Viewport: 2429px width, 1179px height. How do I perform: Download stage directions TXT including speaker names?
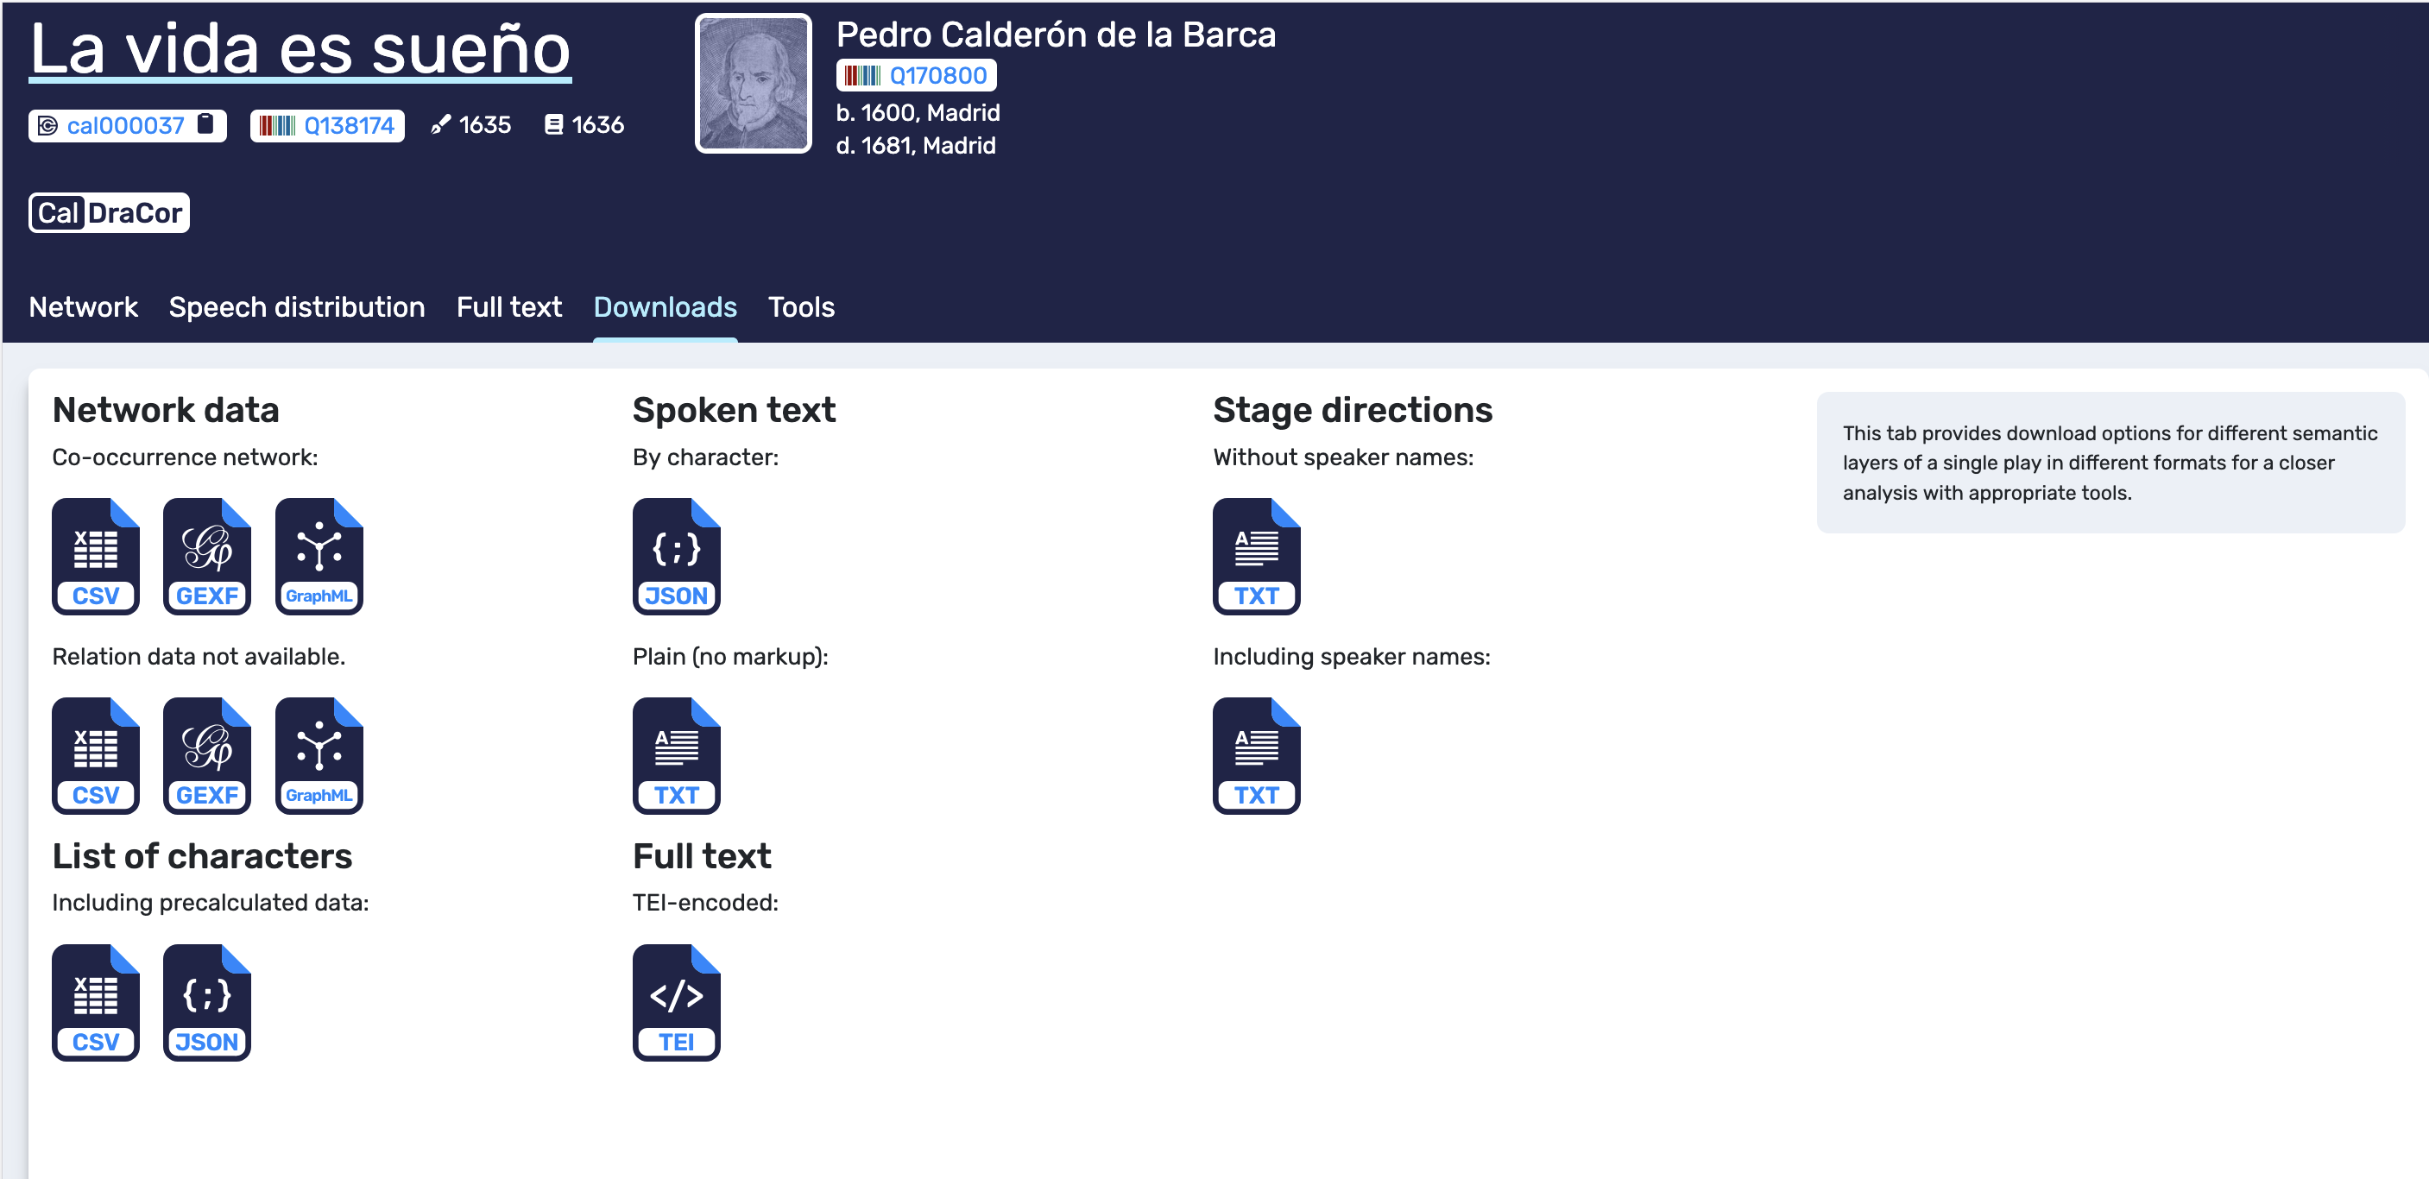1256,755
